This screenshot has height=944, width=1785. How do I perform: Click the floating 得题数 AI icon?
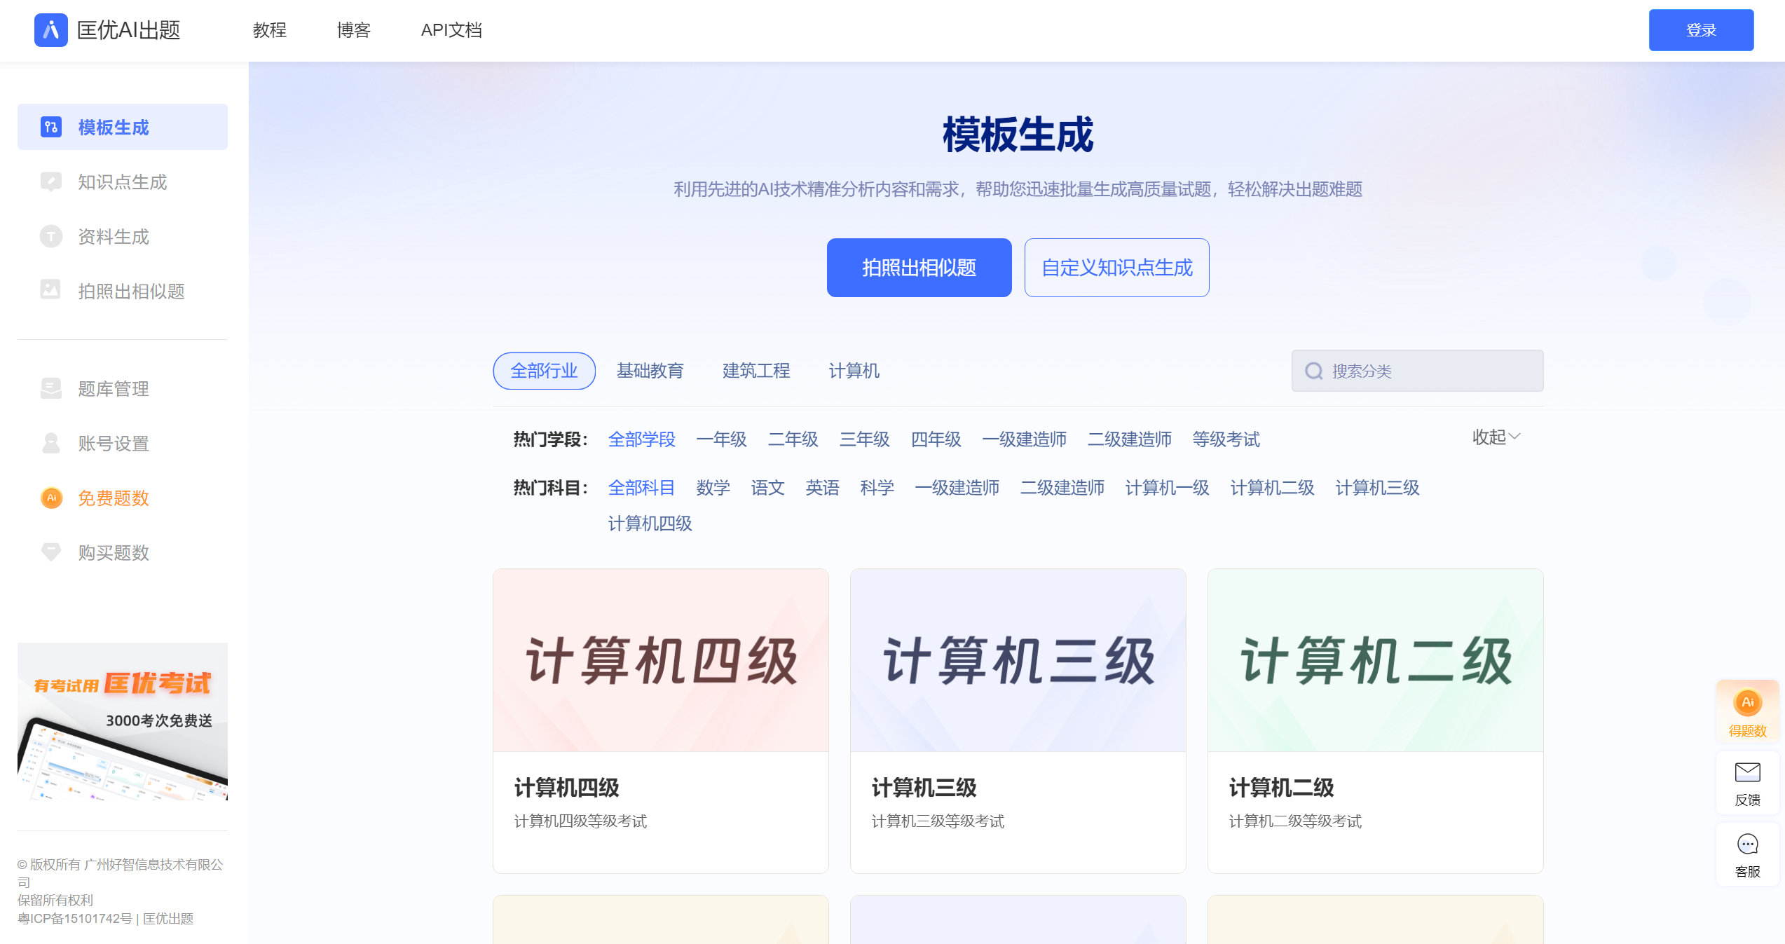coord(1747,703)
